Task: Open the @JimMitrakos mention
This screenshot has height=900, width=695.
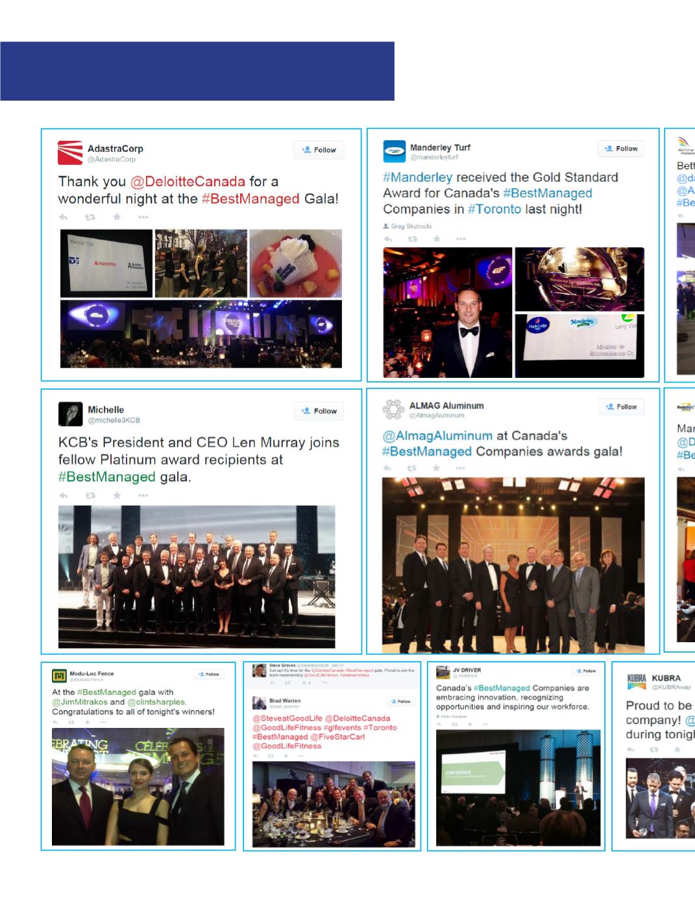Action: click(79, 702)
